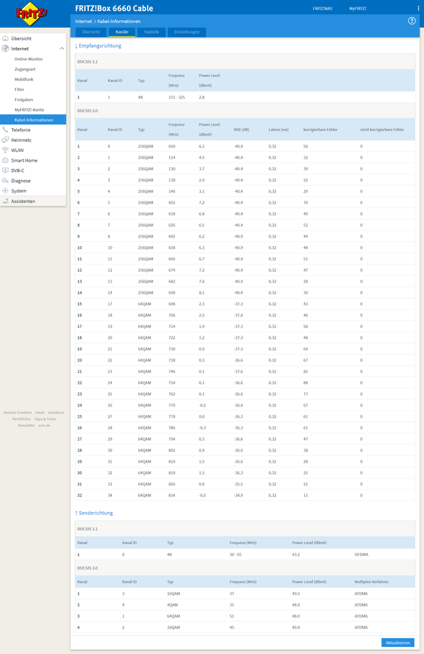Screen dimensions: 424x654
Task: Click send frequency range 30 - 65
Action: (236, 554)
